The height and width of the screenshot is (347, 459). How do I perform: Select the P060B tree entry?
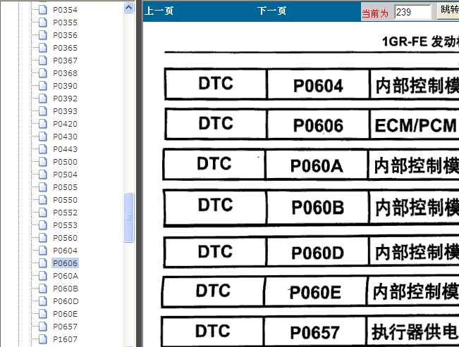point(66,289)
